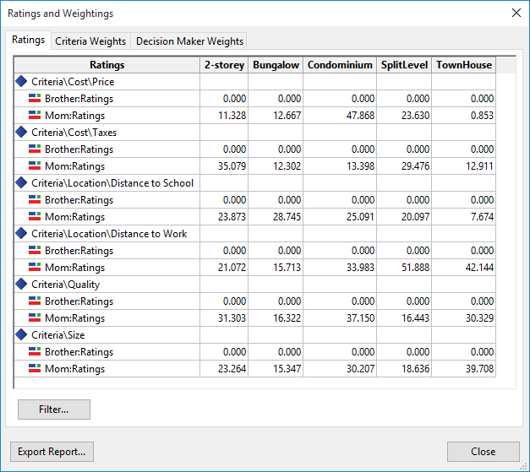Viewport: 530px width, 472px height.
Task: Click the blue diamond icon beside Criteria\Cost\Price
Action: coord(22,82)
